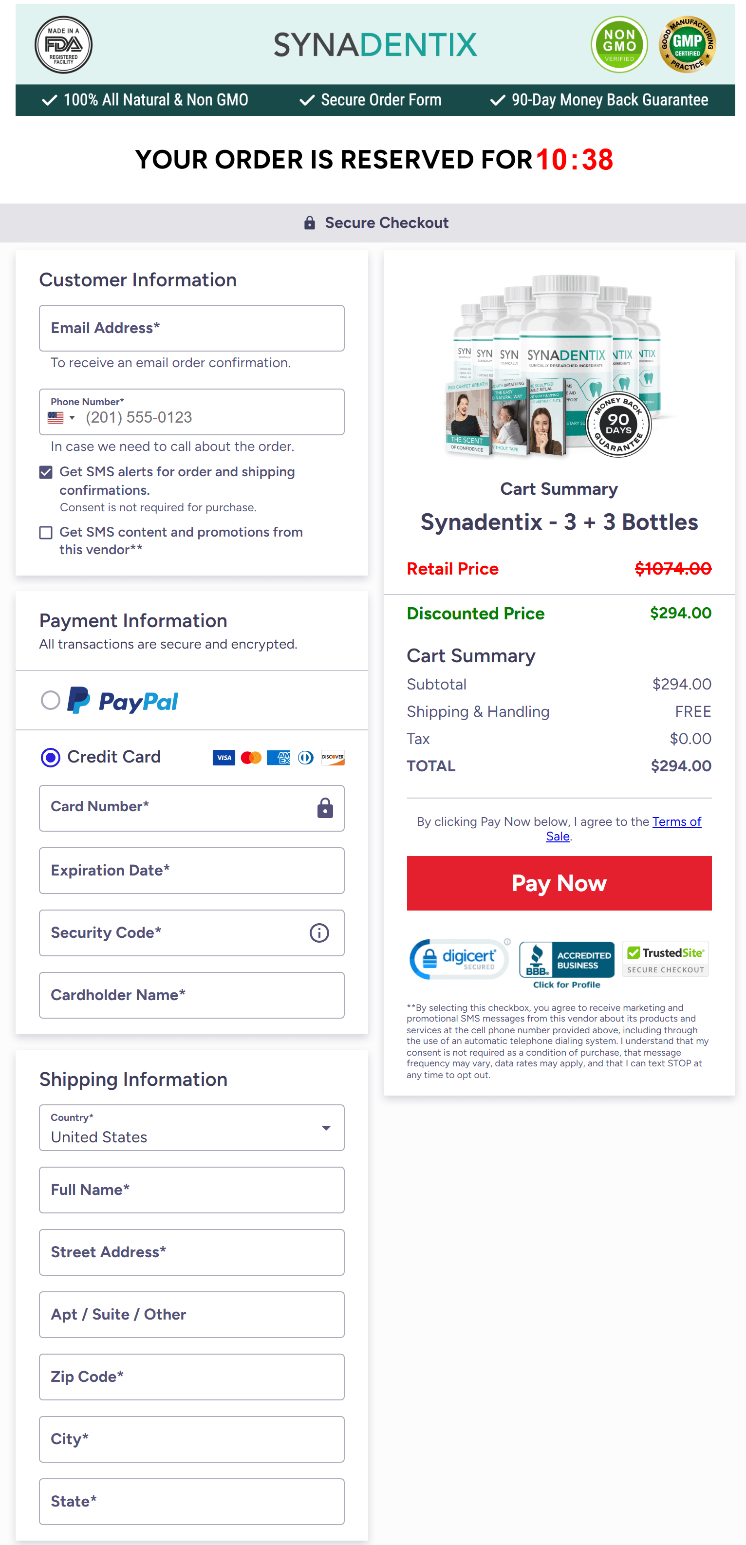The height and width of the screenshot is (1545, 746).
Task: Click the Cardholder Name input field
Action: point(191,995)
